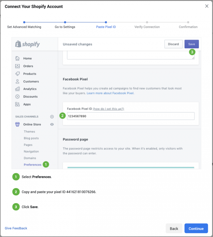Click the Online Store storefront icon

pos(17,124)
